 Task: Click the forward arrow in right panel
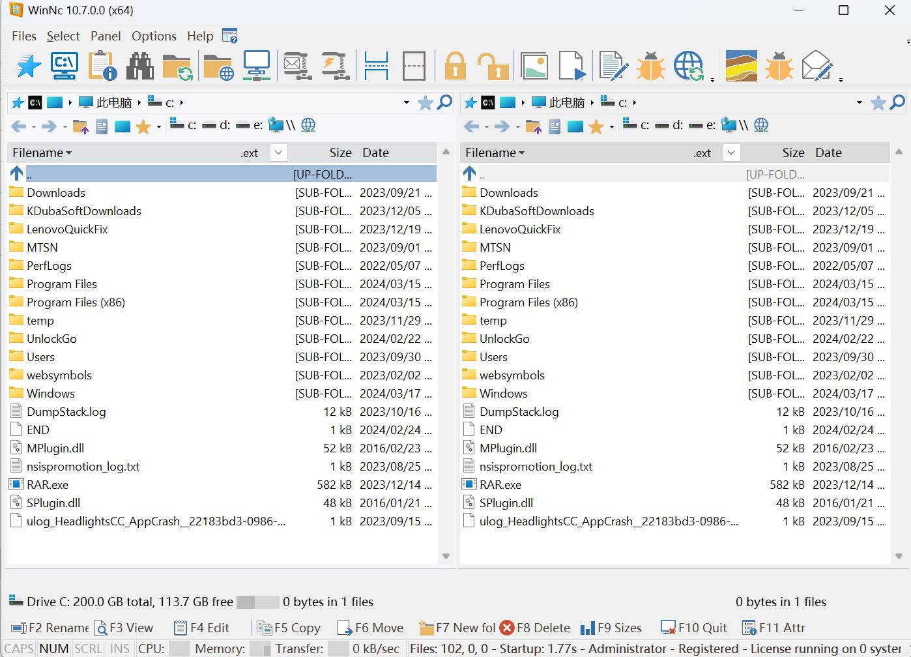tap(502, 126)
